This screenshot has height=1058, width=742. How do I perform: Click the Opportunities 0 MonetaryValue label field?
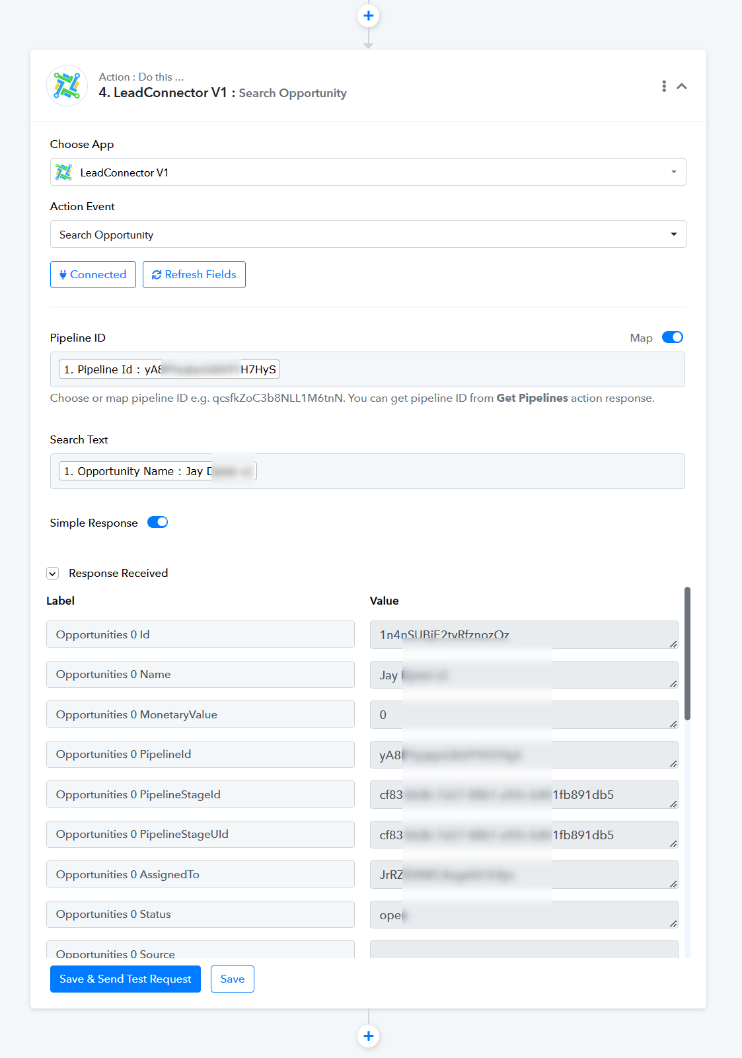coord(200,714)
